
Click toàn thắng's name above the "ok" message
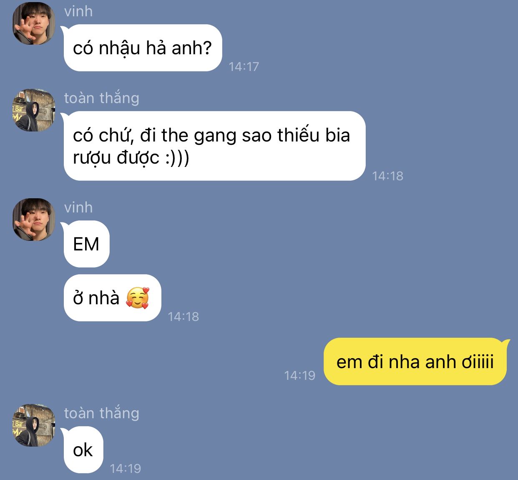[x=102, y=413]
